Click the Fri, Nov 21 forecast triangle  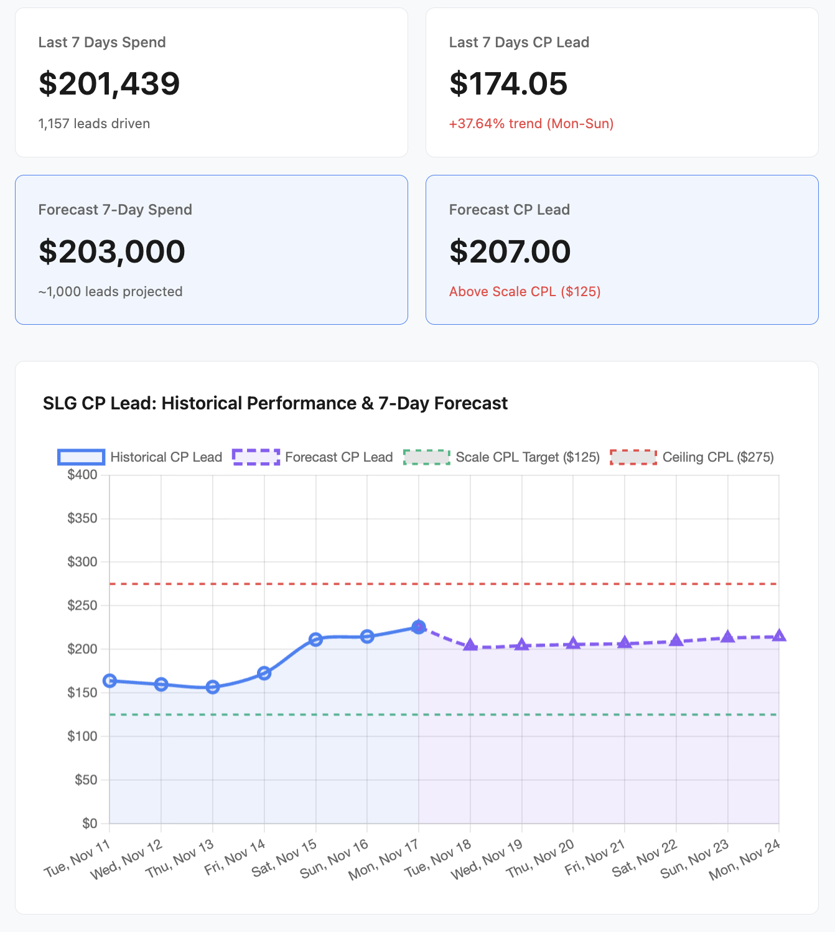(625, 643)
